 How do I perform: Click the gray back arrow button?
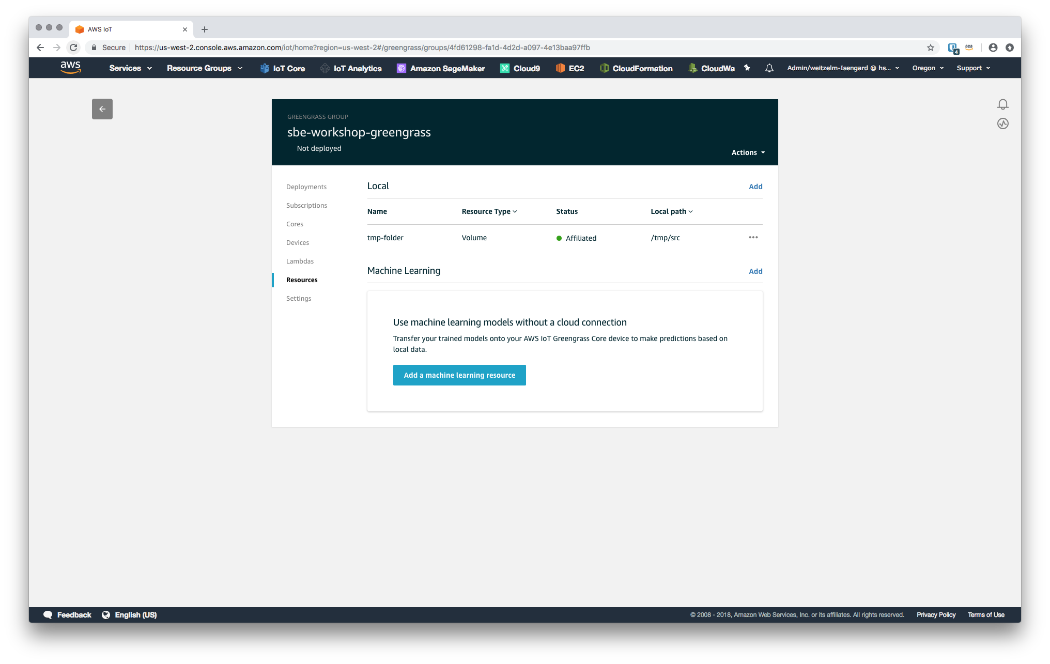(x=102, y=109)
